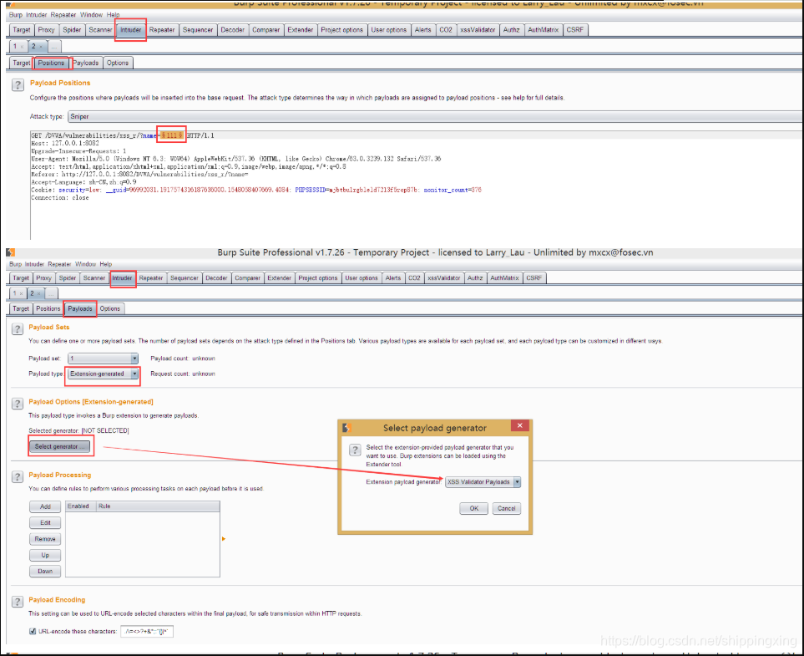Click Enabled column header in processing rules table

[x=80, y=506]
